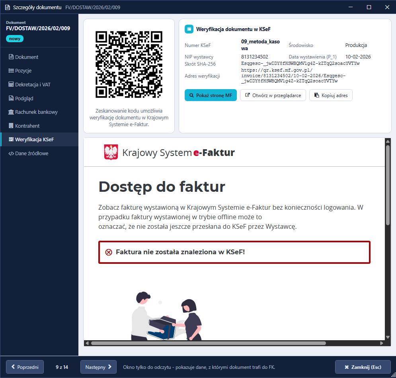Open the Pozycje section
Image resolution: width=396 pixels, height=378 pixels.
click(x=39, y=71)
